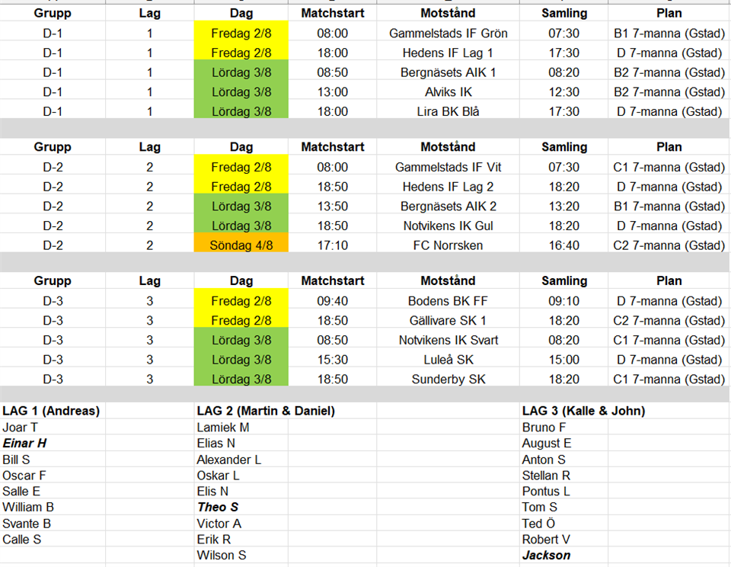Click the Gällivare SK 1 cell

pos(448,321)
